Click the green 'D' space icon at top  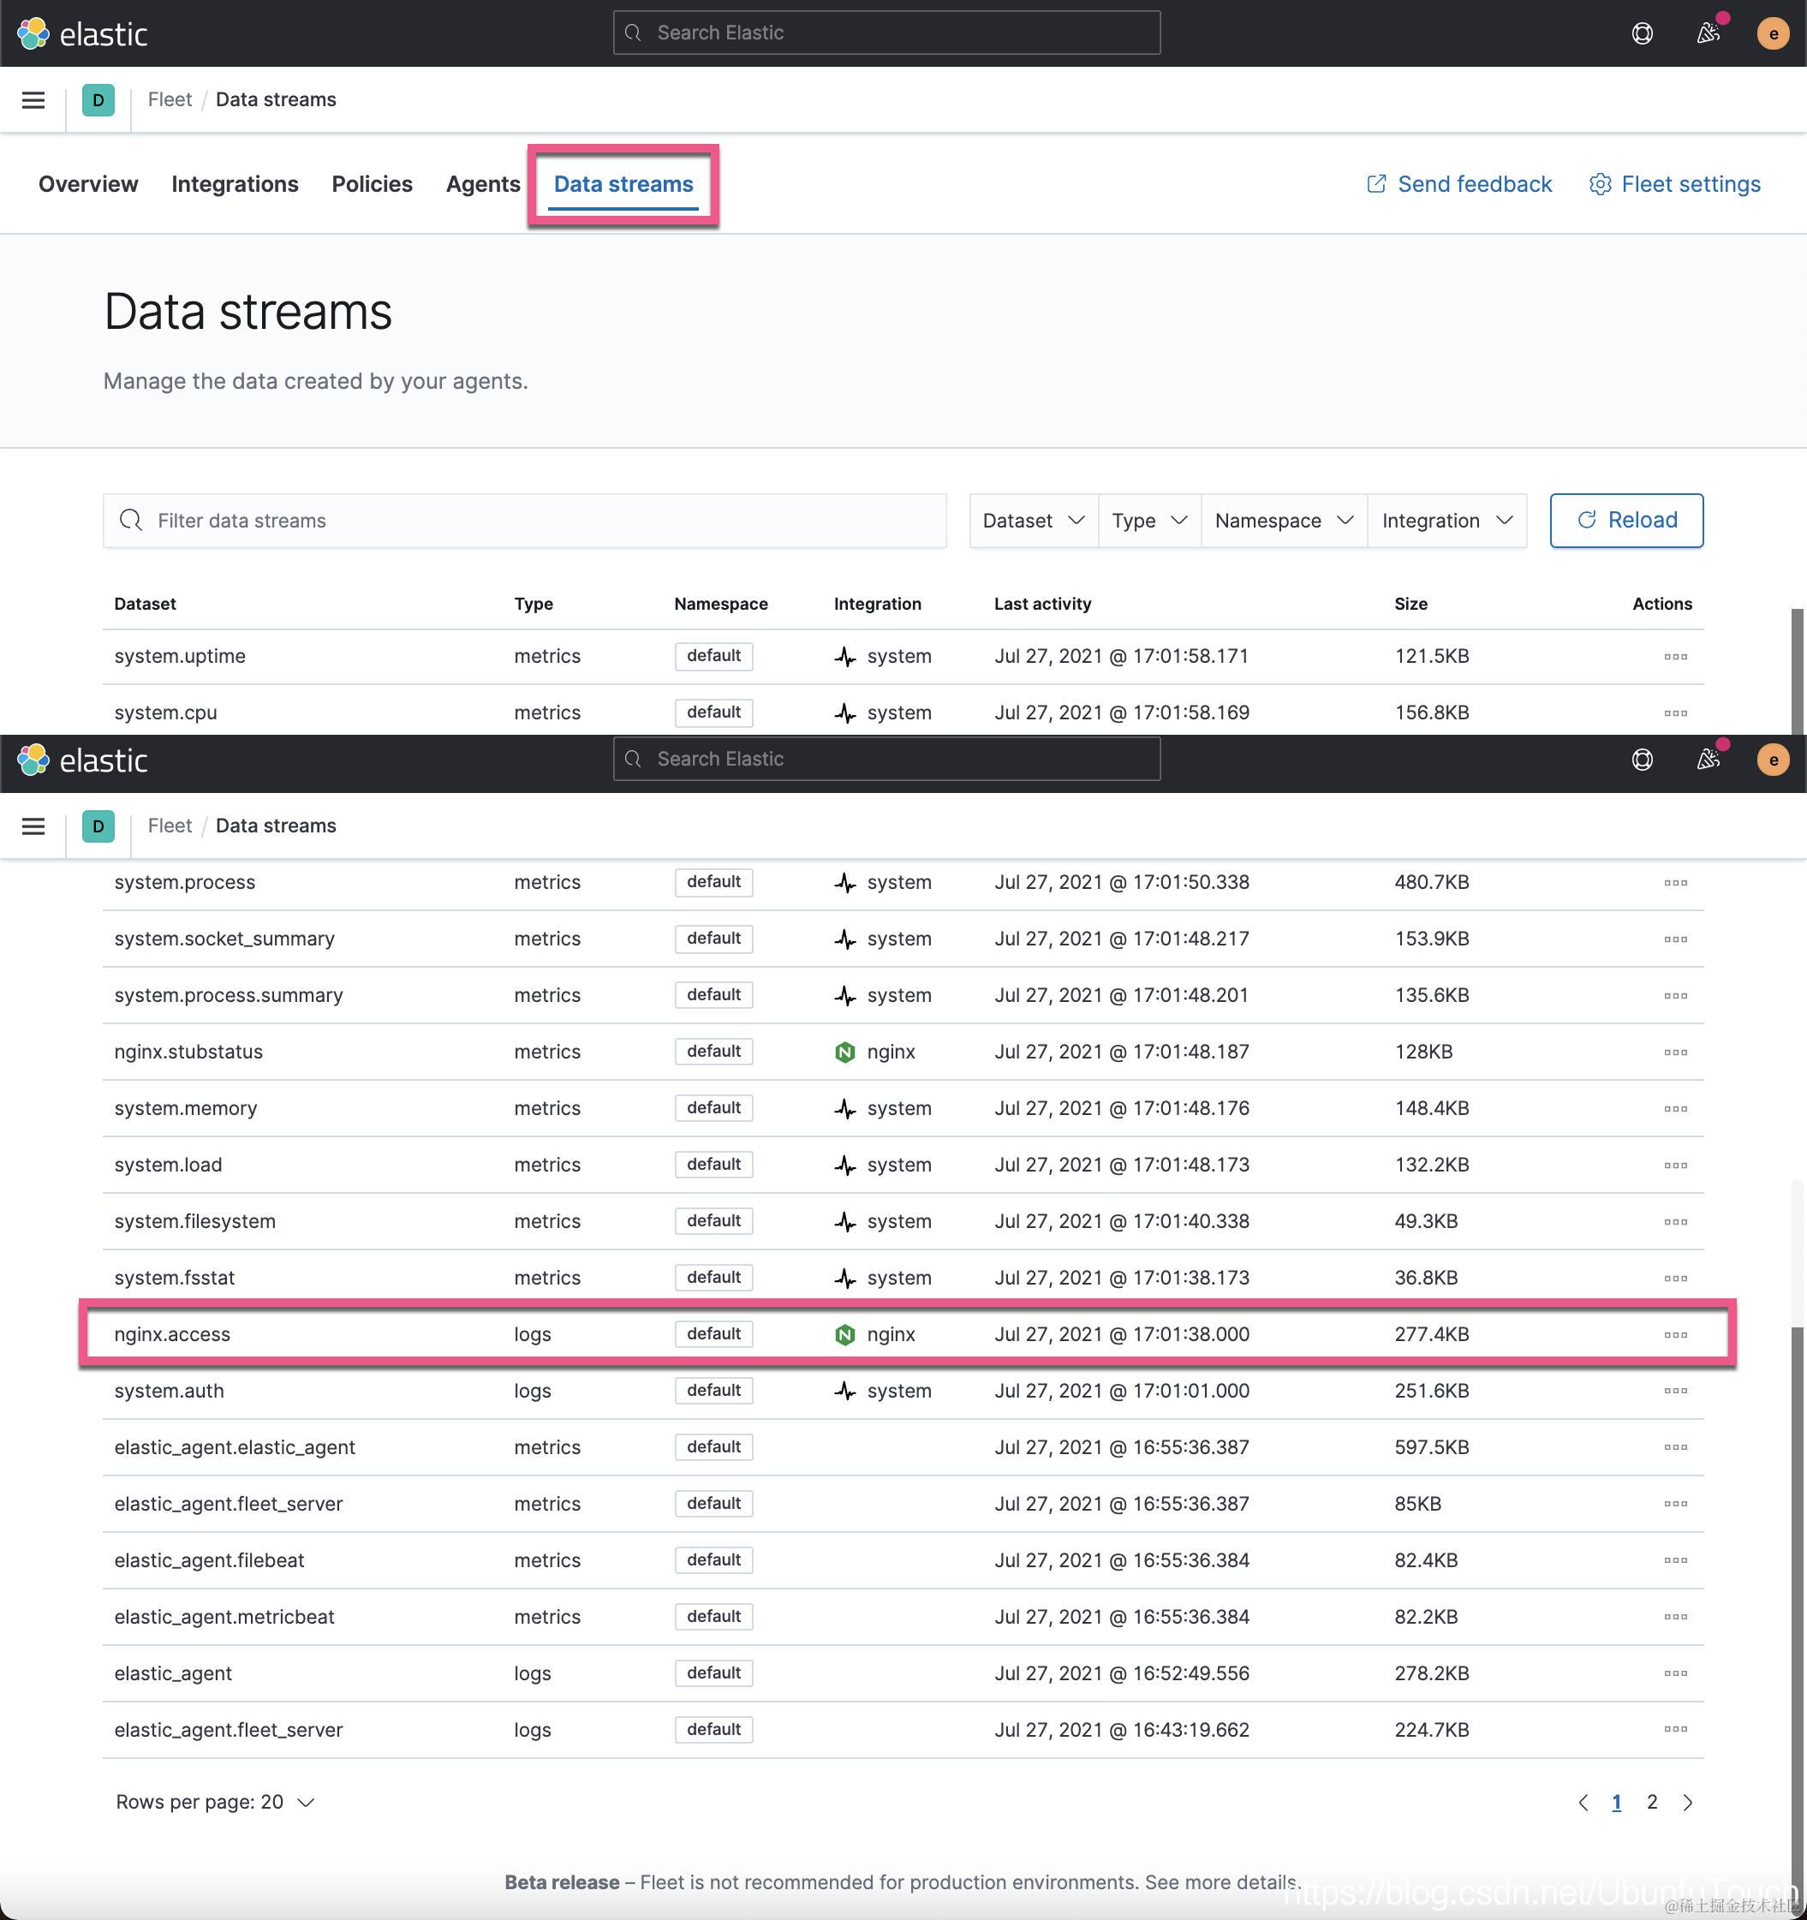coord(98,99)
